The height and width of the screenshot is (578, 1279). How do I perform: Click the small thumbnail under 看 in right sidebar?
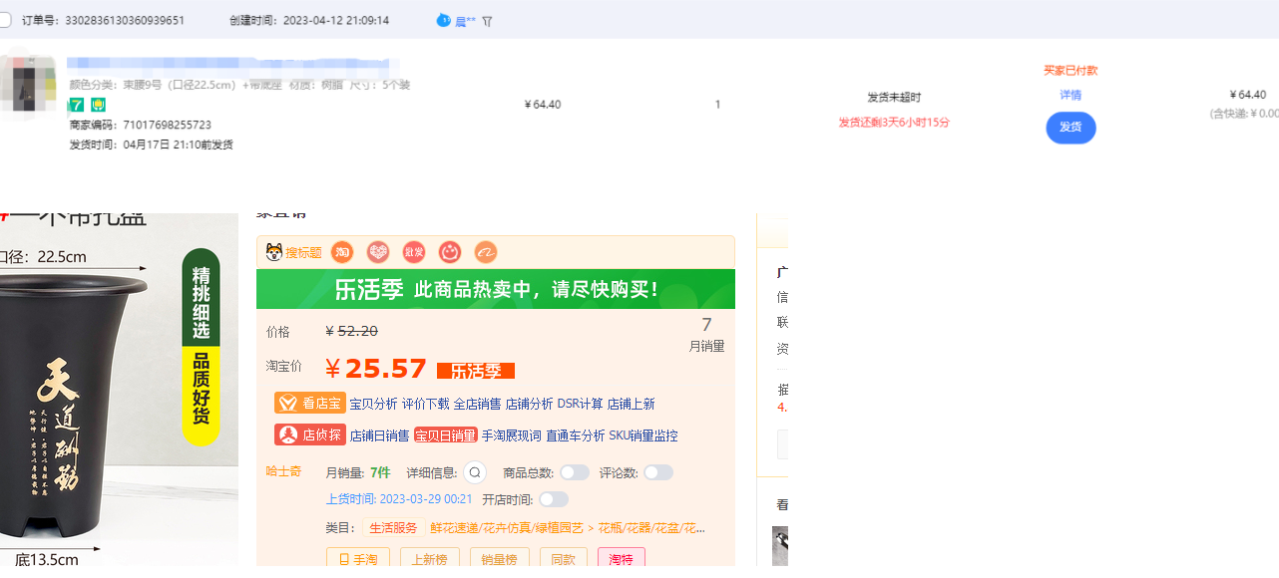coord(780,546)
